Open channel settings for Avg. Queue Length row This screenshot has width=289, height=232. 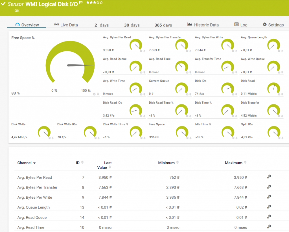[x=269, y=207]
